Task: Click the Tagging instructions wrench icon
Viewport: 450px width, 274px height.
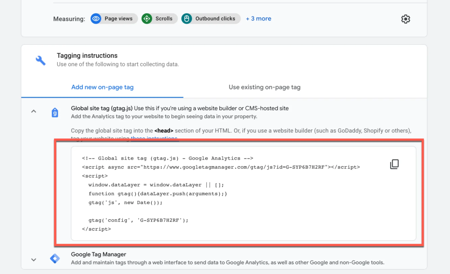Action: pos(40,60)
